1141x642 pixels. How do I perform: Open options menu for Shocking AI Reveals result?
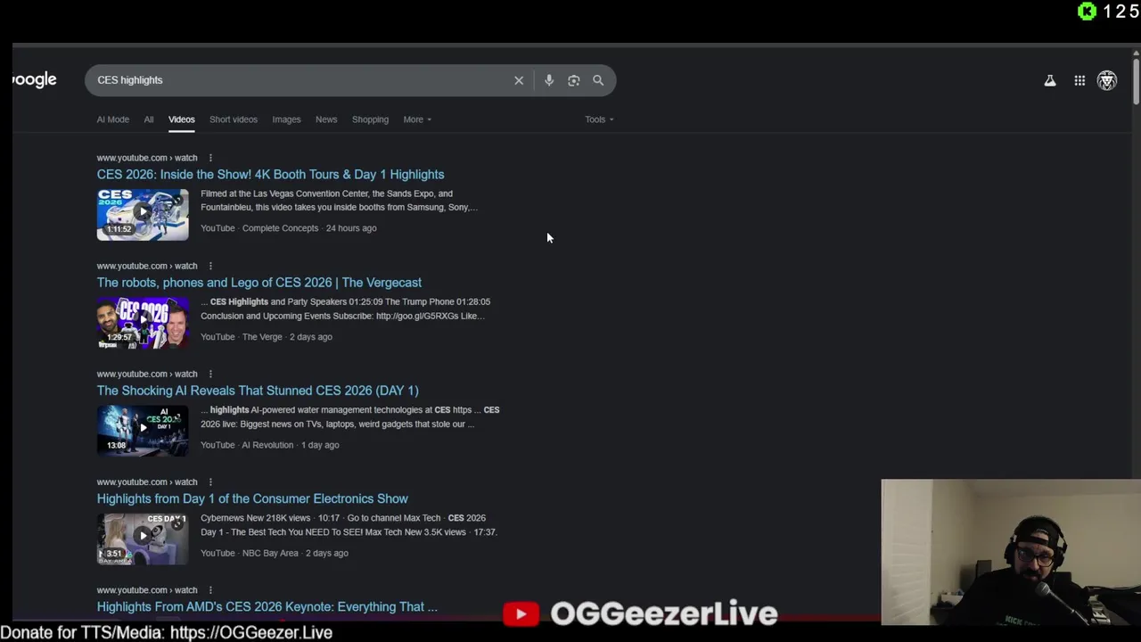coord(210,374)
